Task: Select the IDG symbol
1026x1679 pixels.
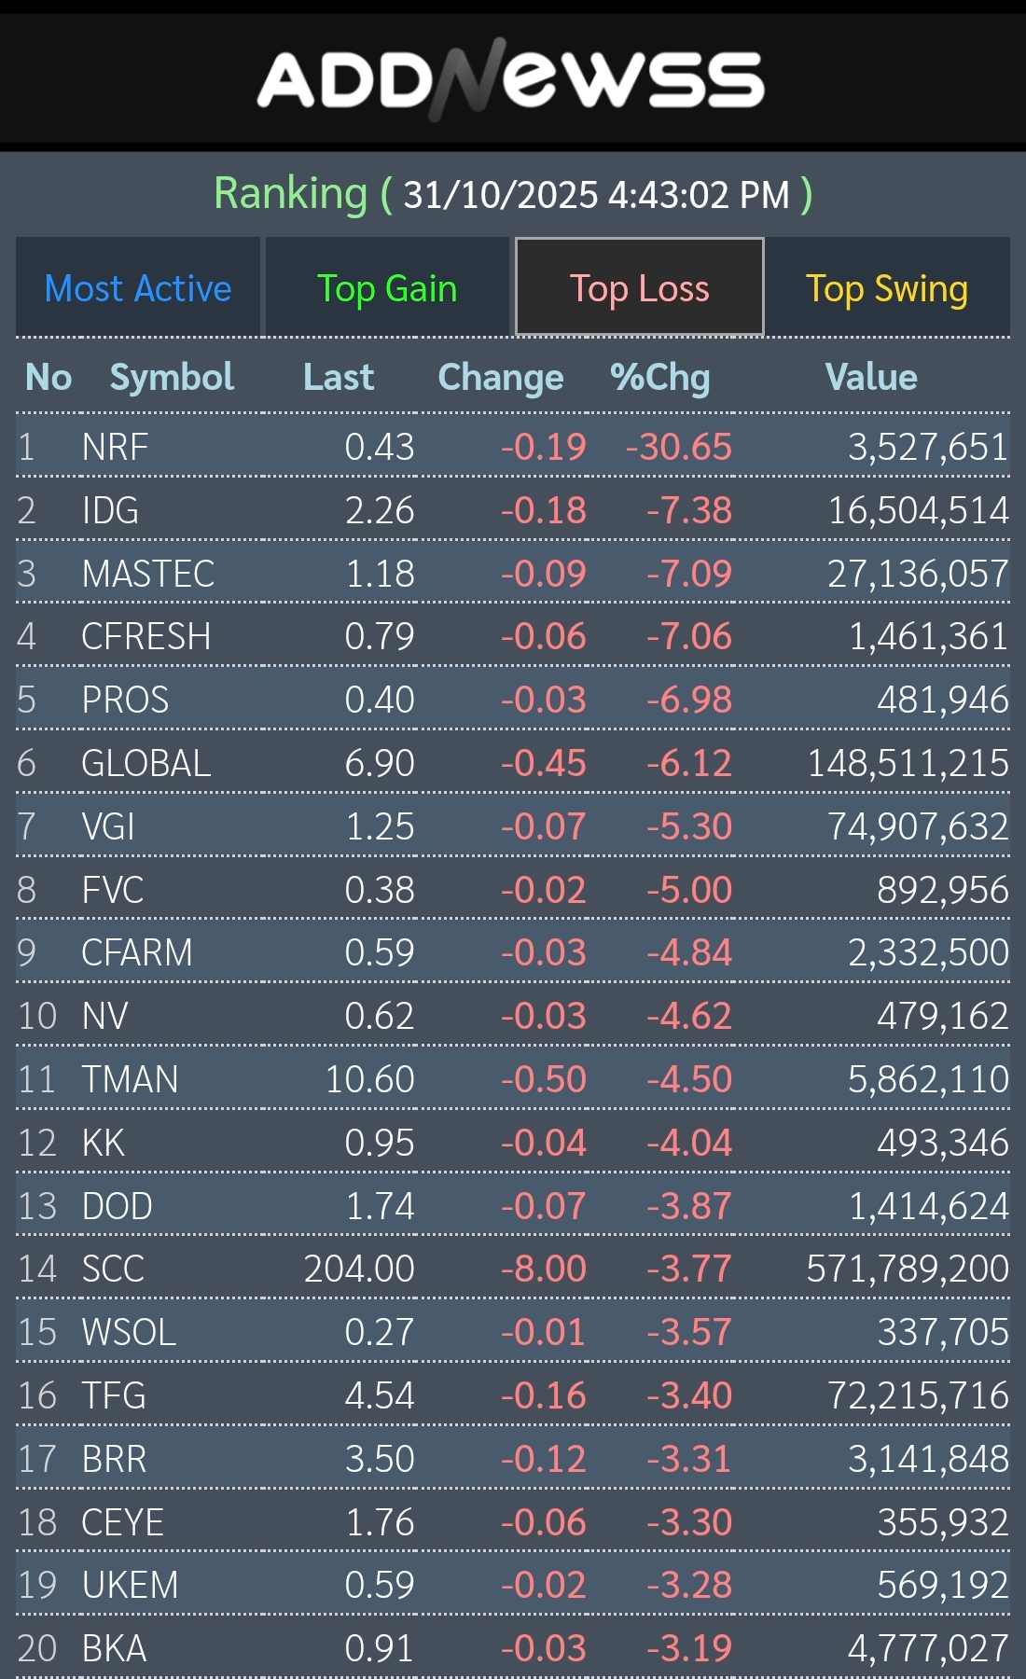Action: point(110,510)
